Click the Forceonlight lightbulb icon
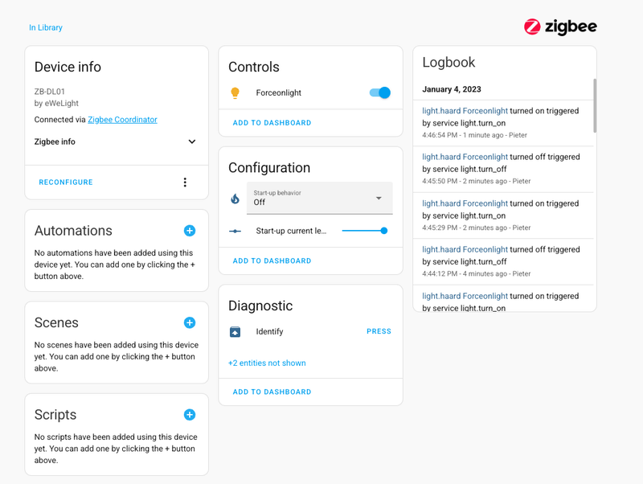The width and height of the screenshot is (643, 484). (235, 92)
